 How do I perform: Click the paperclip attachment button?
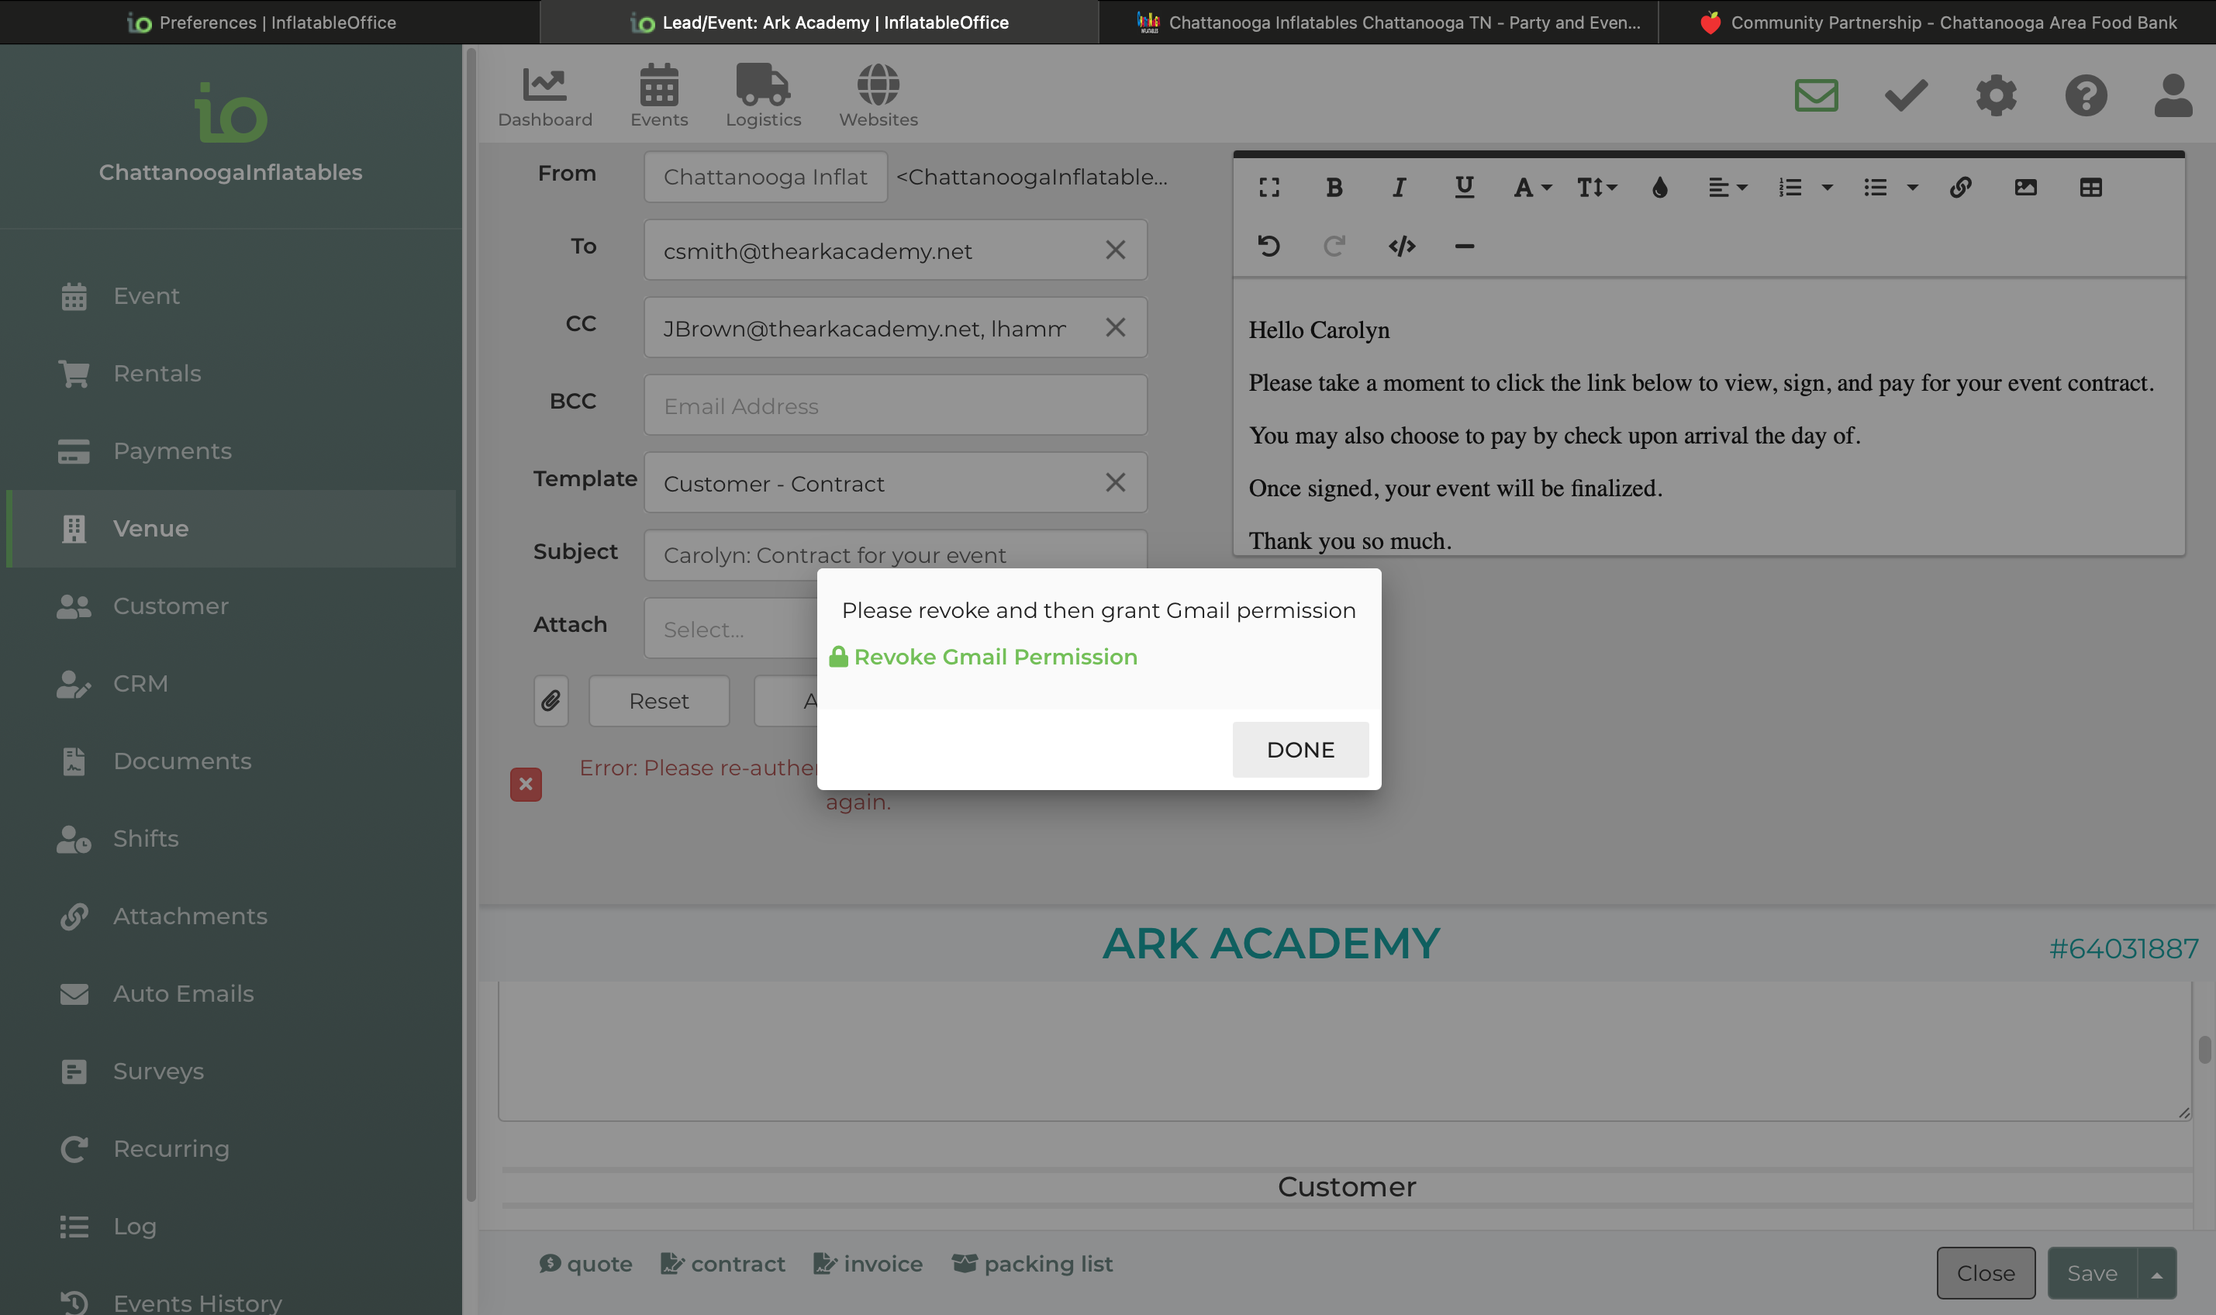(551, 701)
